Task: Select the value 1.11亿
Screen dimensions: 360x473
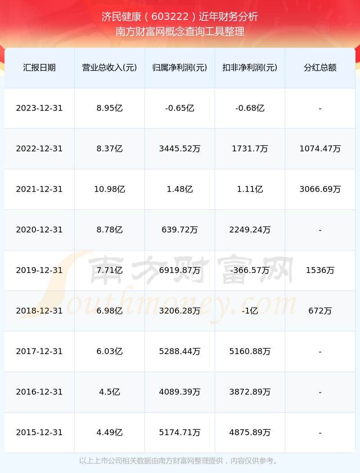Action: pos(250,189)
